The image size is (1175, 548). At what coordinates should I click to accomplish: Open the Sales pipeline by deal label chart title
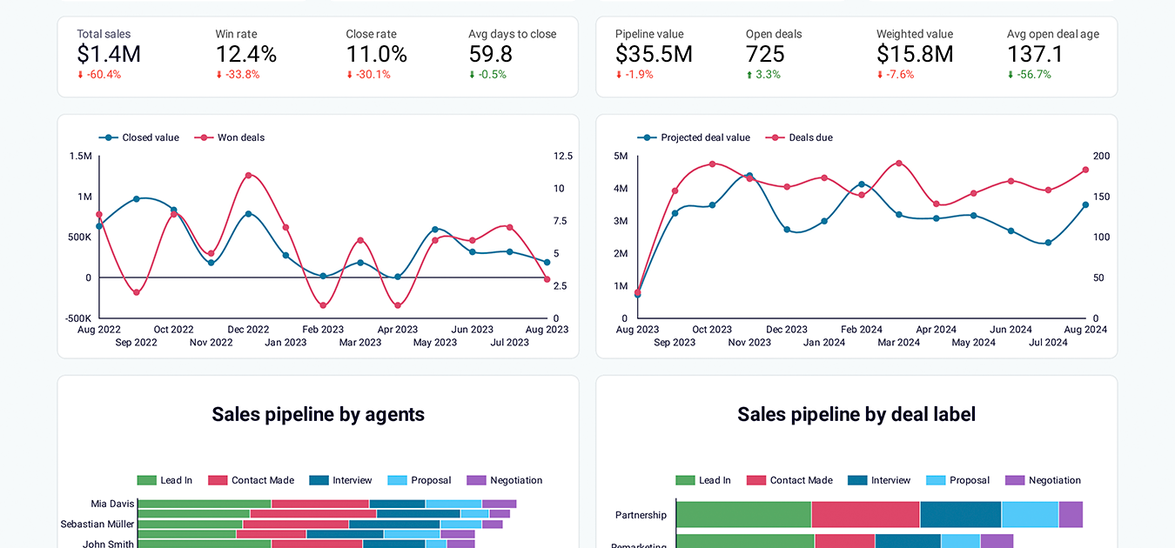point(856,414)
